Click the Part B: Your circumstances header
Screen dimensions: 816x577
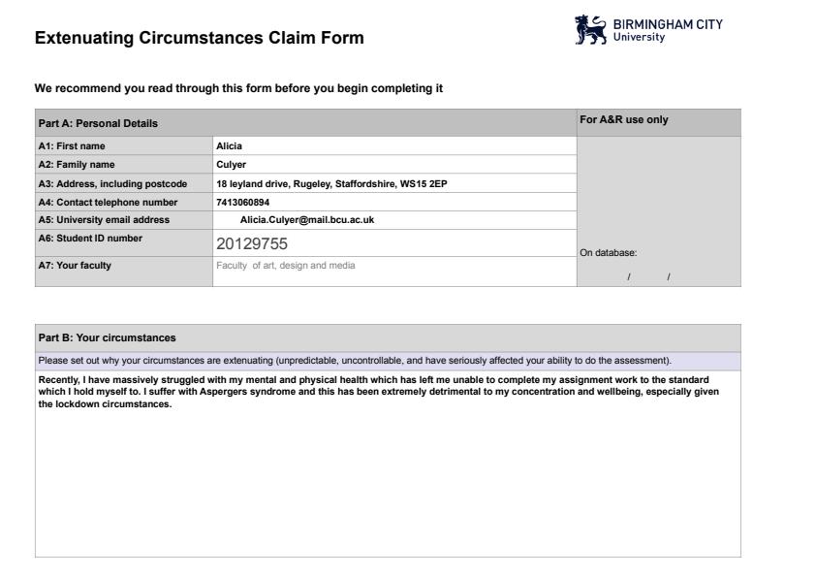[107, 337]
